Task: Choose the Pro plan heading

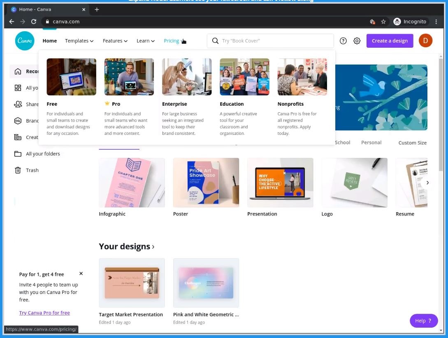Action: [116, 104]
